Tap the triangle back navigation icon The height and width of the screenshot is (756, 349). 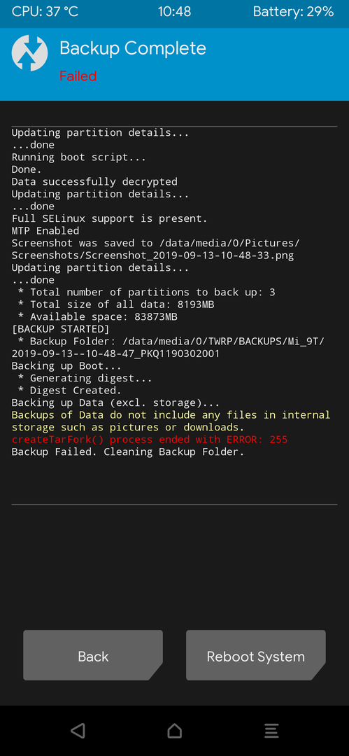(78, 730)
